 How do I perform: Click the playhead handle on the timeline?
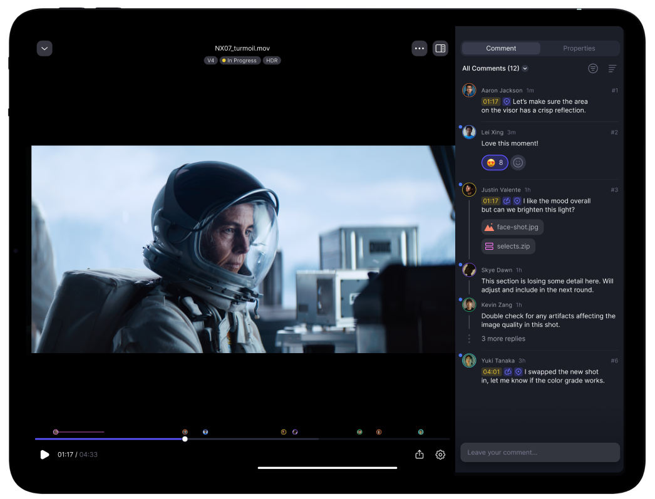[185, 439]
